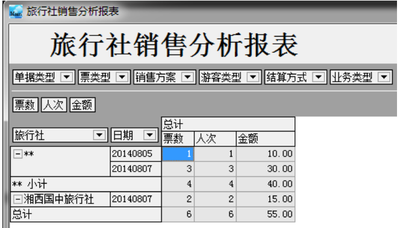400x228 pixels.
Task: Select the highlighted 票数 cell for 20140805
Action: tap(178, 154)
